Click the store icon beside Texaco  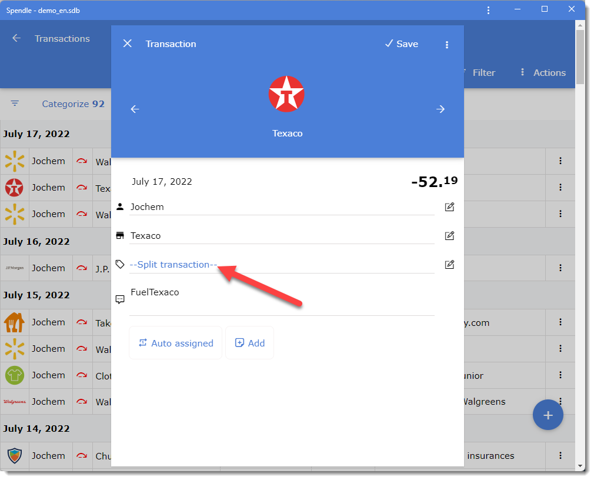coord(120,235)
